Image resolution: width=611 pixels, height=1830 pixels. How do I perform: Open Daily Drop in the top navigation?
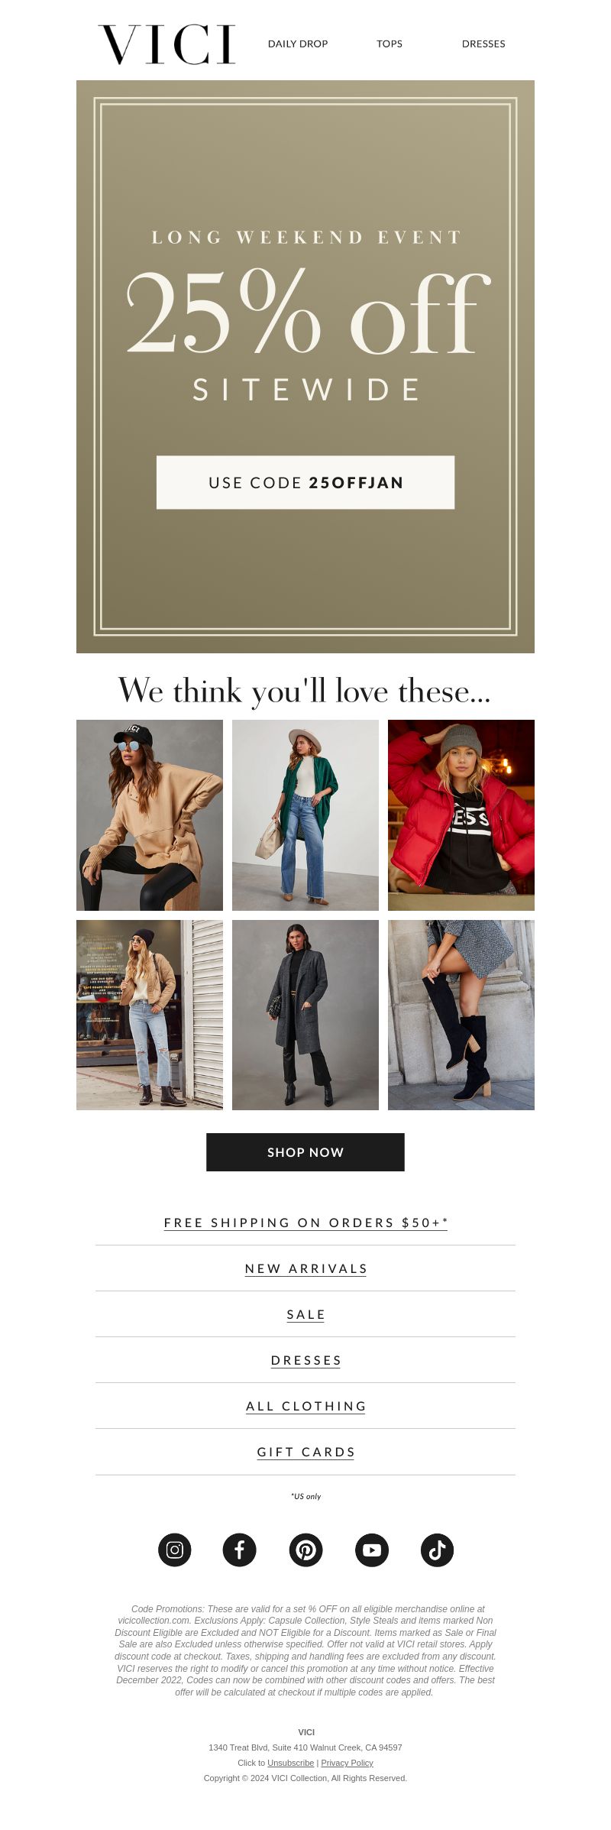coord(298,44)
